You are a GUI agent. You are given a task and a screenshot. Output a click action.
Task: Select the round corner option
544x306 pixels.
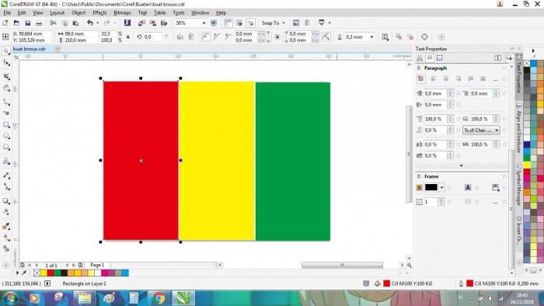(206, 37)
